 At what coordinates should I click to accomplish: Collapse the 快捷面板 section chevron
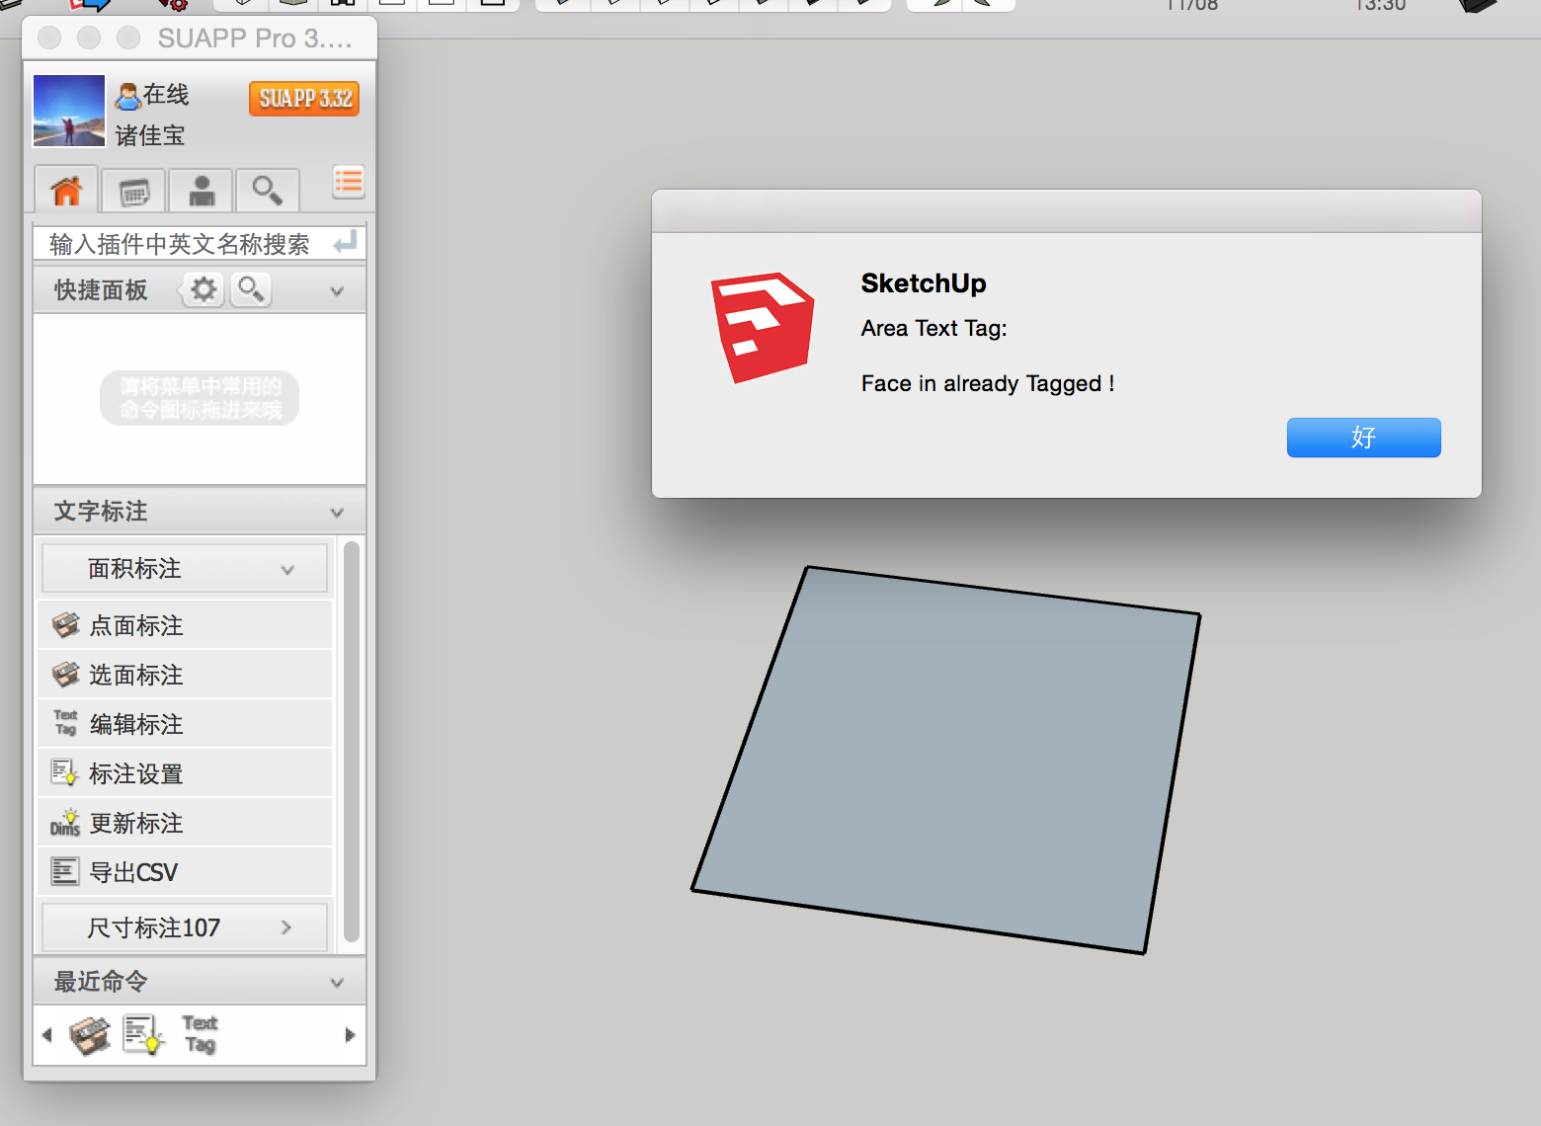tap(337, 291)
